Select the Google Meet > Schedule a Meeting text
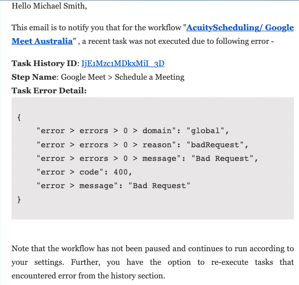Screen dimensions: 299x285 [x=123, y=77]
